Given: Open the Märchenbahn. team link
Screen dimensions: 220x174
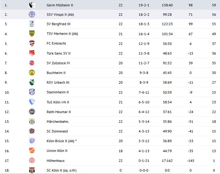Looking at the screenshot, I should (x=58, y=122).
